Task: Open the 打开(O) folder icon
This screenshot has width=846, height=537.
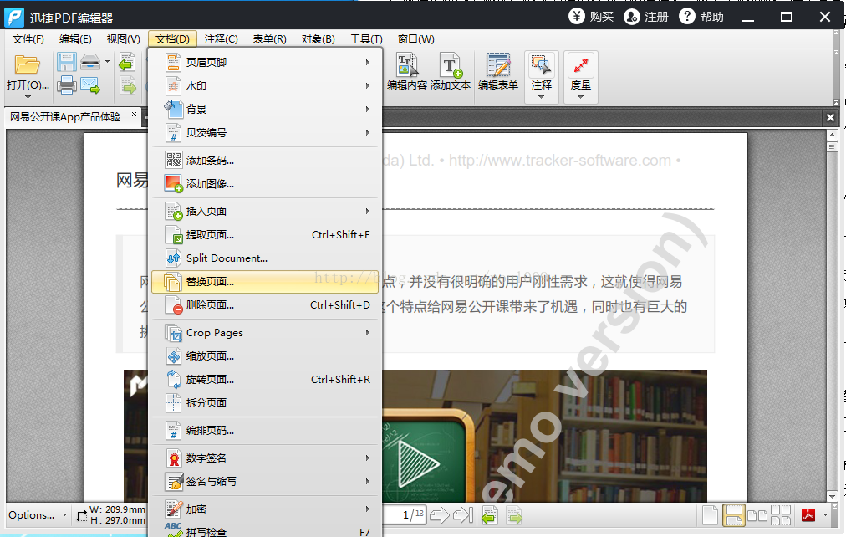Action: (27, 65)
